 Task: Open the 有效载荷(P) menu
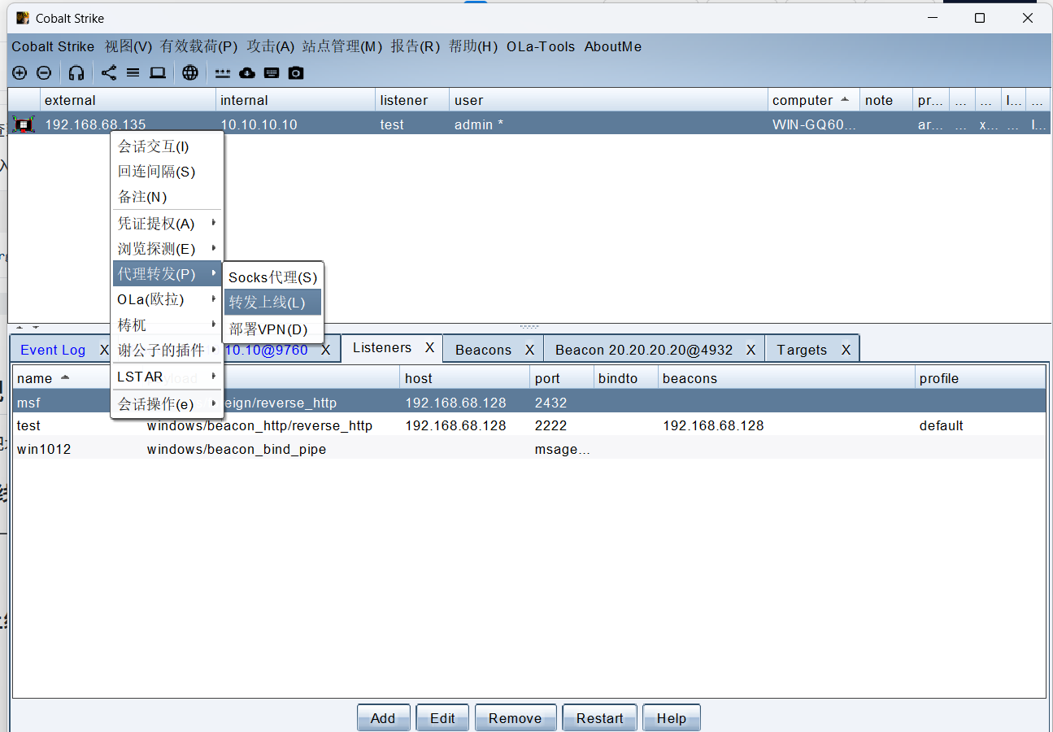click(x=199, y=46)
